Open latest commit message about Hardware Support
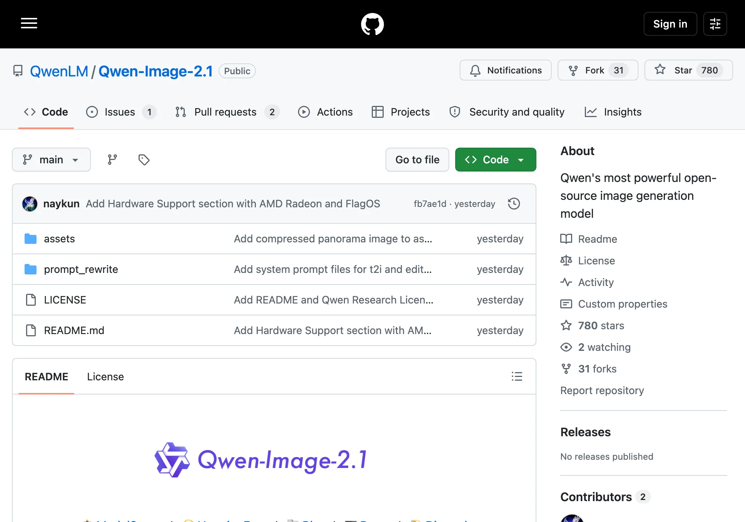The width and height of the screenshot is (745, 522). [x=233, y=204]
